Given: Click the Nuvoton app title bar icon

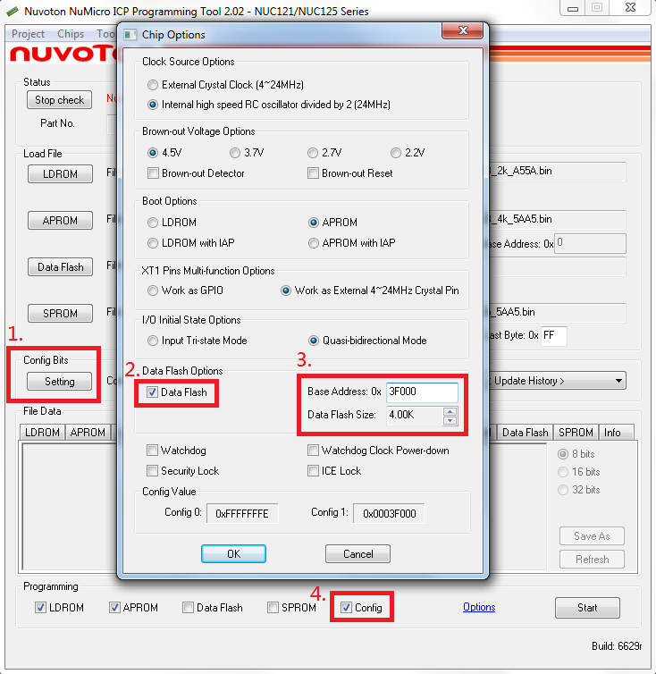Looking at the screenshot, I should (x=13, y=11).
